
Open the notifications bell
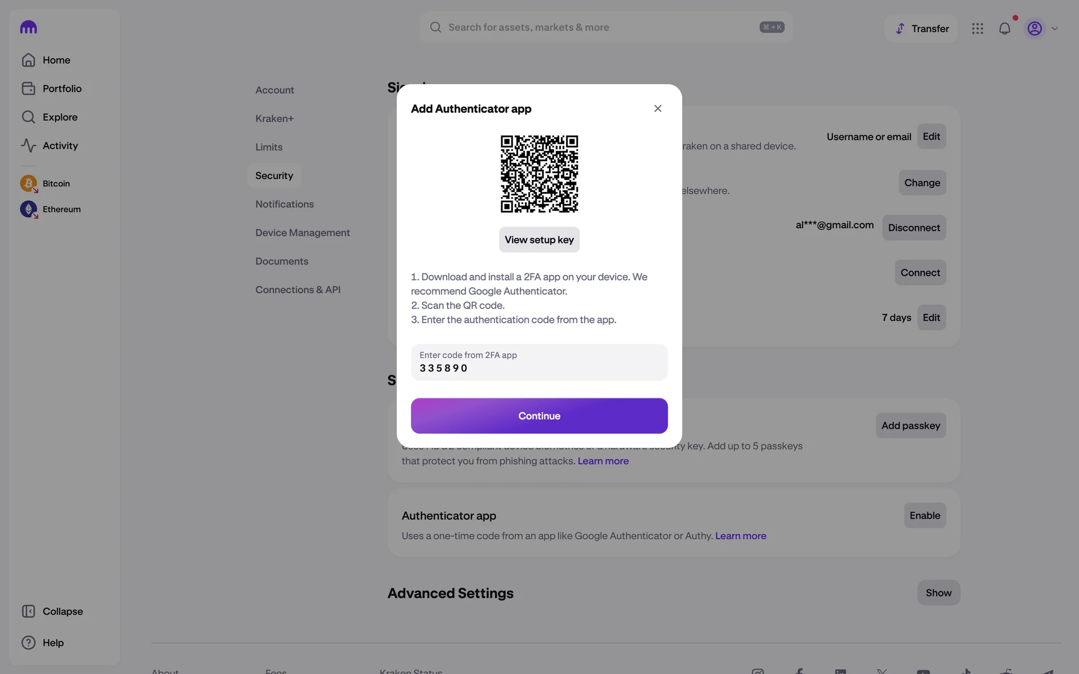coord(1004,29)
